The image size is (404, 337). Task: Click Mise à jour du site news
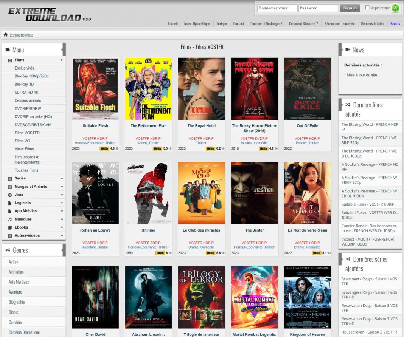pyautogui.click(x=362, y=75)
